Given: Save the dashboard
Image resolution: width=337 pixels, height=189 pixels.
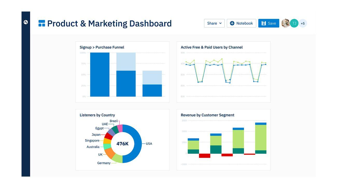Looking at the screenshot, I should click(x=269, y=23).
